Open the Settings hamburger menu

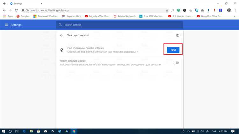[x=7, y=25]
